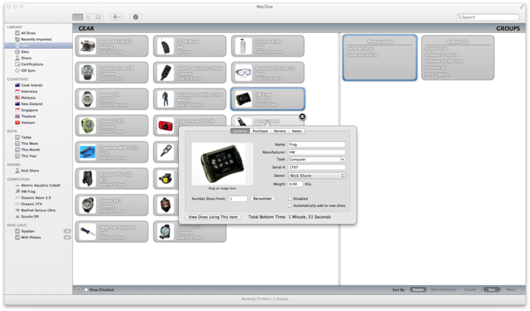Select Reefnet Sensus Ultra computer
Image resolution: width=530 pixels, height=311 pixels.
coord(38,210)
